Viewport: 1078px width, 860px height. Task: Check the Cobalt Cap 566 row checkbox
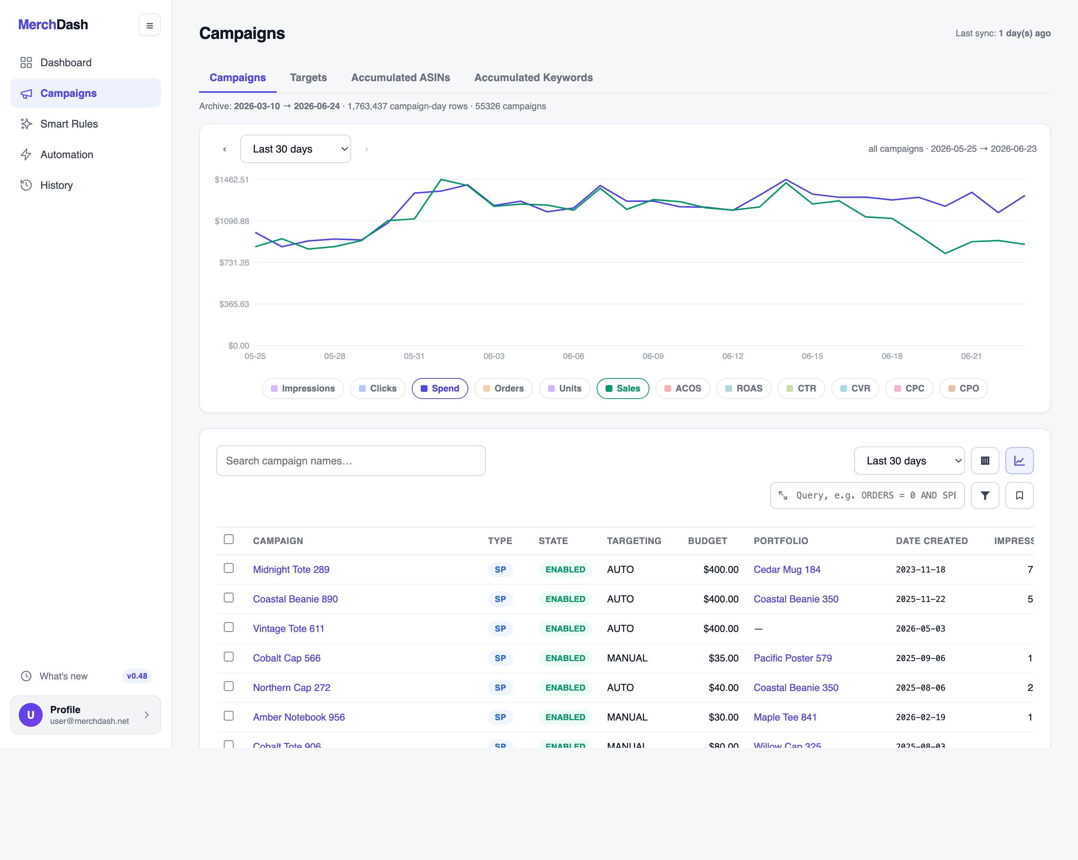click(x=228, y=657)
